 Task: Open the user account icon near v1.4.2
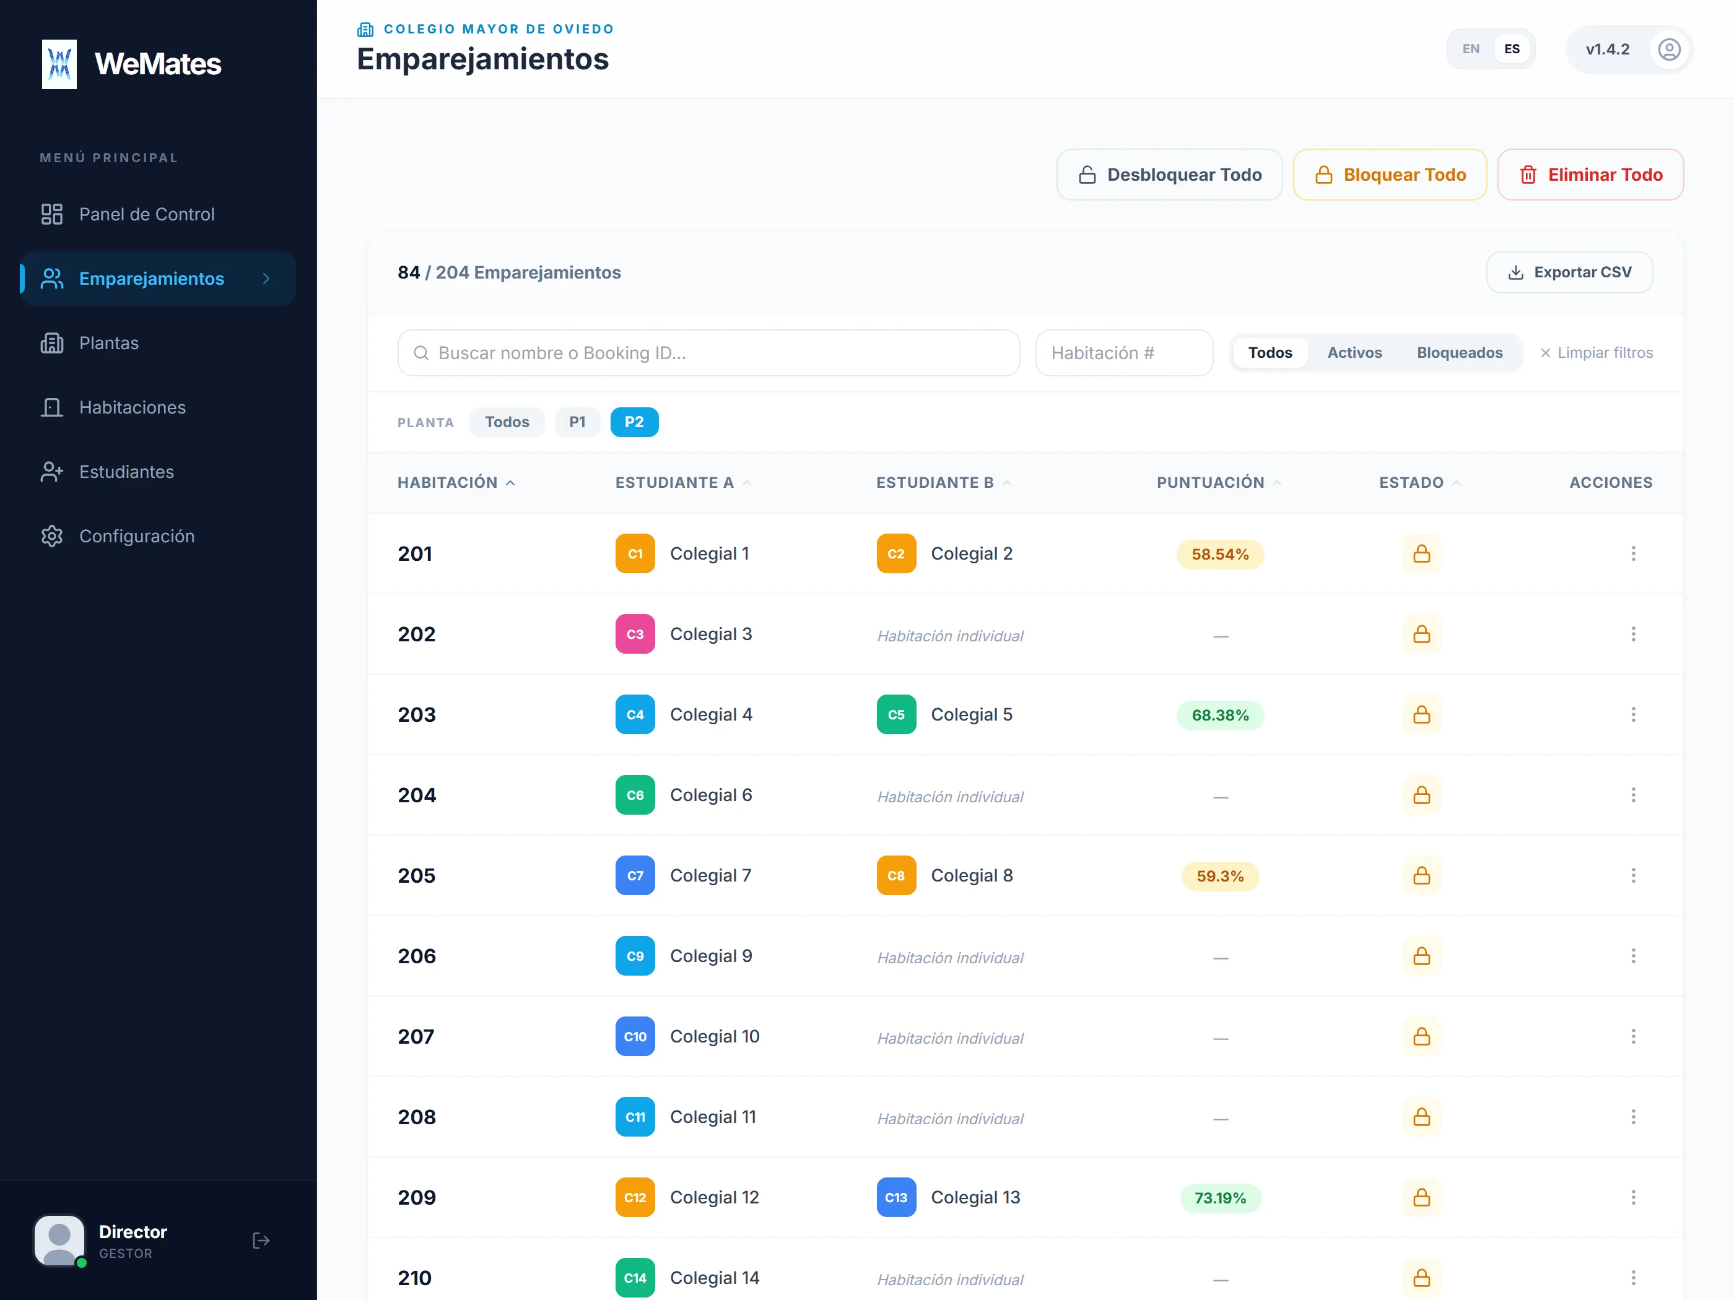1669,50
